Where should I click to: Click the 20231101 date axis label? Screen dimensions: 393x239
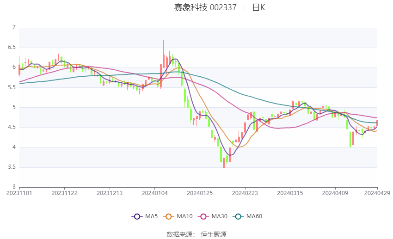click(x=19, y=193)
